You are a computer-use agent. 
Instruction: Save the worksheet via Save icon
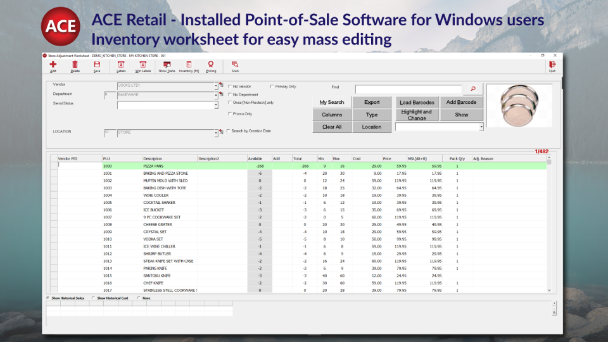pyautogui.click(x=97, y=65)
